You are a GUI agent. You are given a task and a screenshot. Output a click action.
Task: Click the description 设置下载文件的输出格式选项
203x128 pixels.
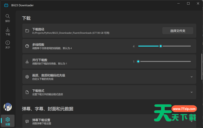tap(47, 94)
